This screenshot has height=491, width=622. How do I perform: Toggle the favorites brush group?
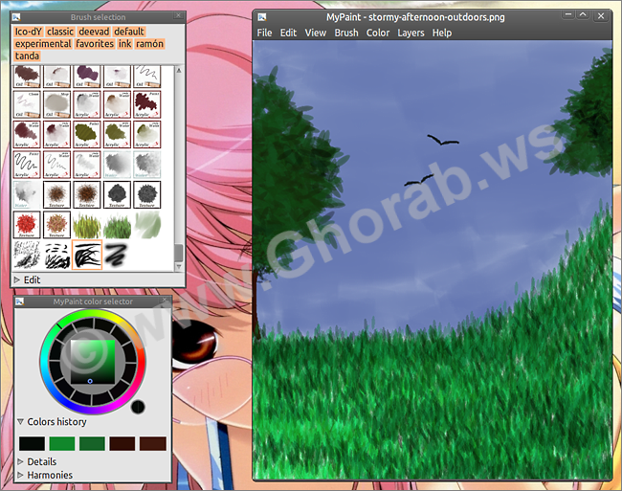coord(95,44)
